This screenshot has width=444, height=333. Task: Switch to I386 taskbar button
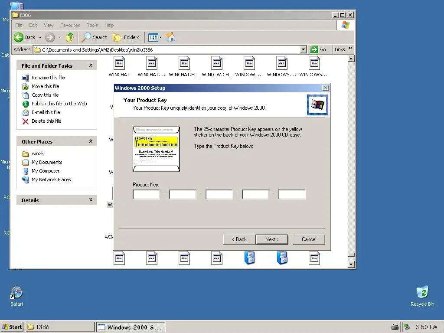(x=60, y=327)
